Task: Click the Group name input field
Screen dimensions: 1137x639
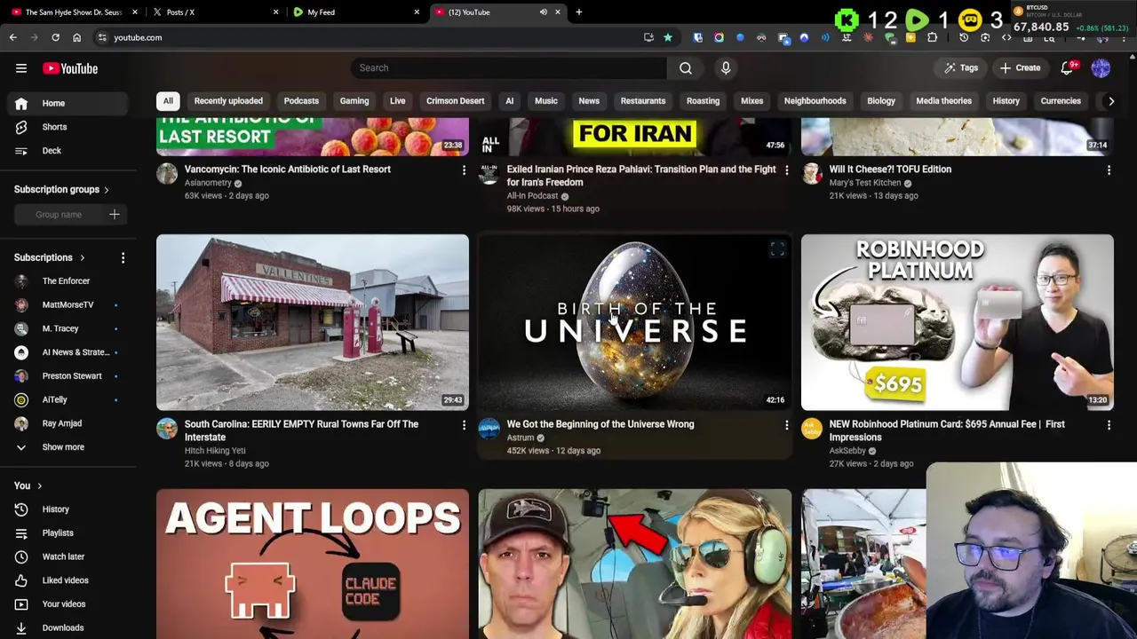Action: coord(59,215)
